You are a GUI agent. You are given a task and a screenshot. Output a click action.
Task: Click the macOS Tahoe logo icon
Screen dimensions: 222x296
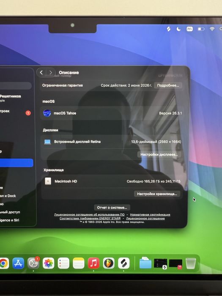pos(47,113)
